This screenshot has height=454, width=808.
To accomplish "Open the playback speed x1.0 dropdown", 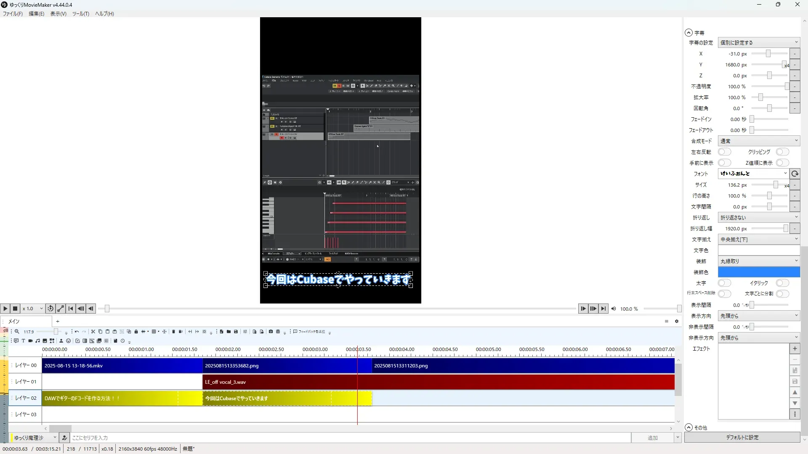I will [33, 309].
